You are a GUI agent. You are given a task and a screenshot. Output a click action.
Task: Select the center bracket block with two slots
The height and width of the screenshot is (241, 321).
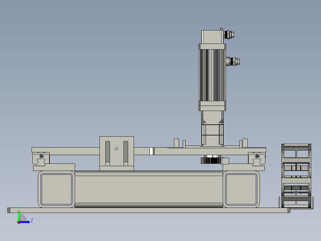[x=117, y=153]
